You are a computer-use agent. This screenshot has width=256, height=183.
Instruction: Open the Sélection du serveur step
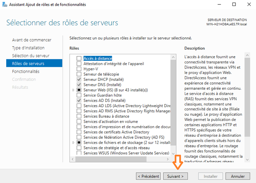(31, 56)
